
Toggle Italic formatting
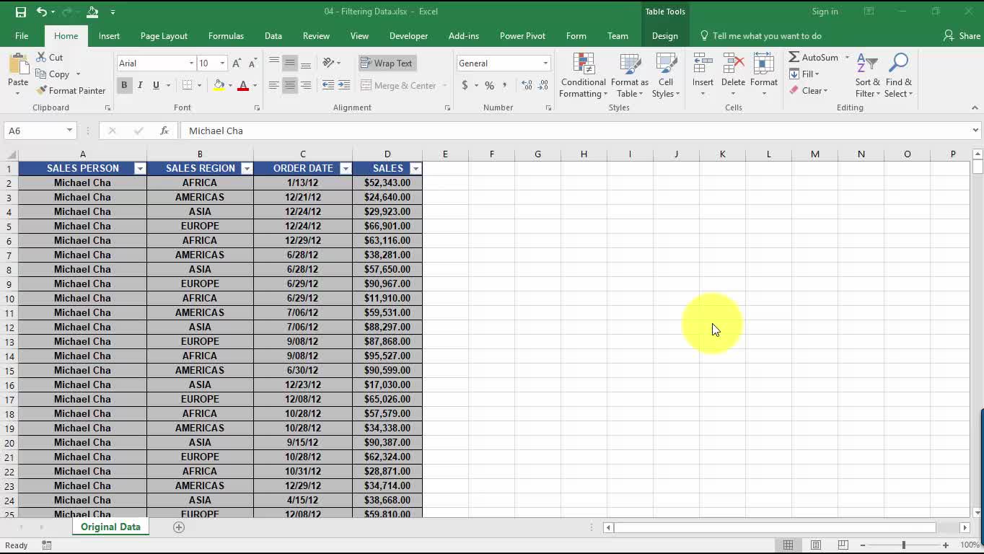click(x=140, y=85)
